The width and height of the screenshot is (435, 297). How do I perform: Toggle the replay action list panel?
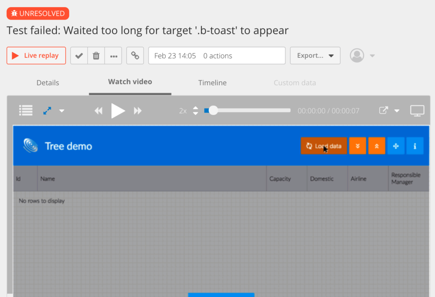[x=25, y=110]
